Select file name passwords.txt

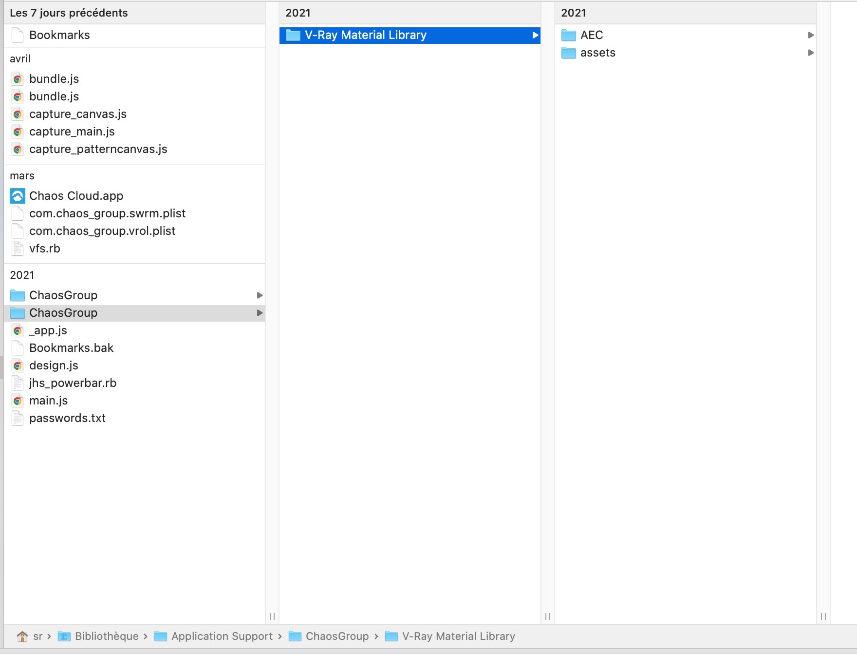click(68, 418)
